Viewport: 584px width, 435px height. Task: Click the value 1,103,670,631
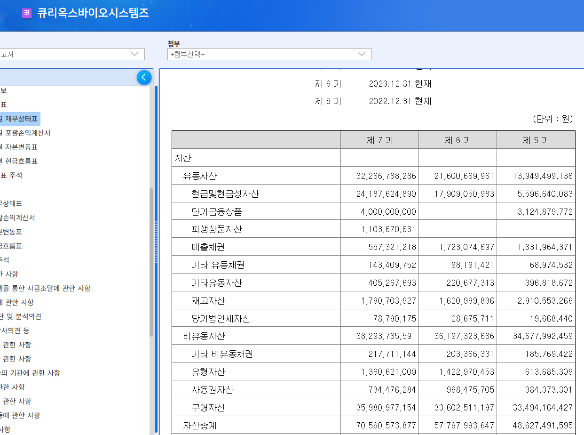[388, 229]
